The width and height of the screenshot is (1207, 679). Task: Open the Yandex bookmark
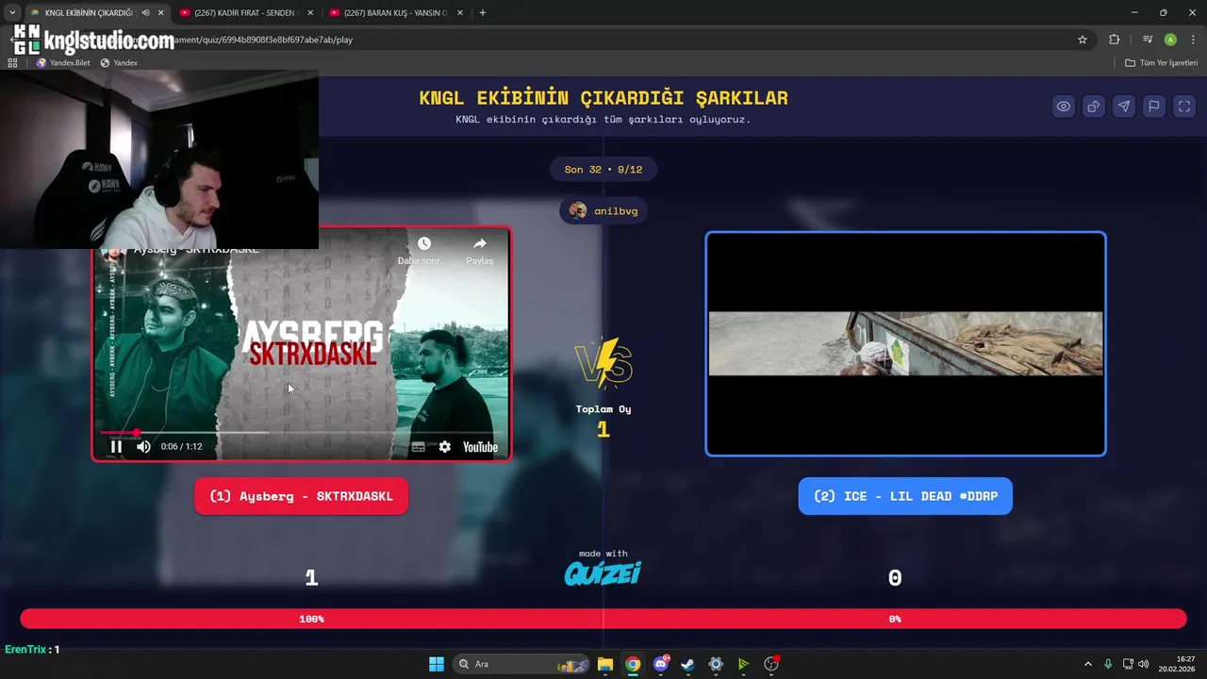click(119, 63)
